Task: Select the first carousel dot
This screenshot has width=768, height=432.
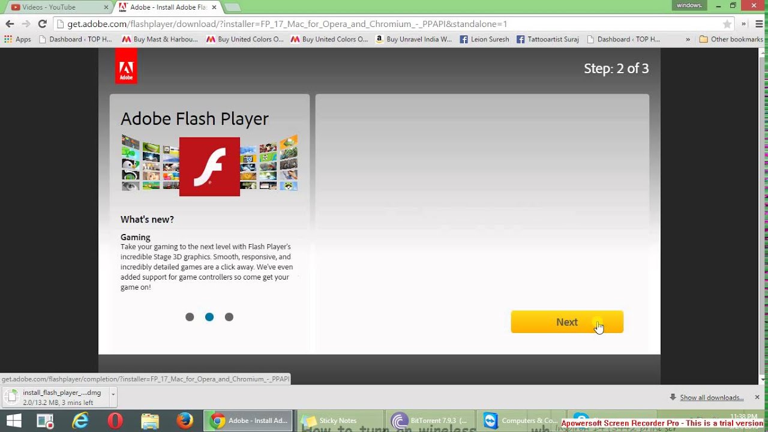Action: click(x=190, y=317)
